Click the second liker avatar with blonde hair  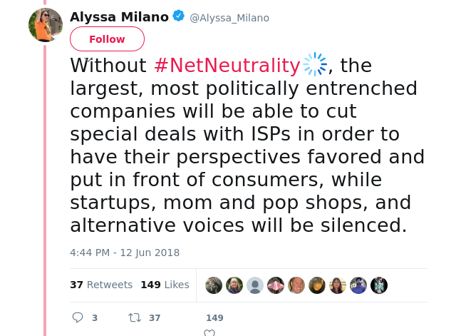tap(234, 285)
